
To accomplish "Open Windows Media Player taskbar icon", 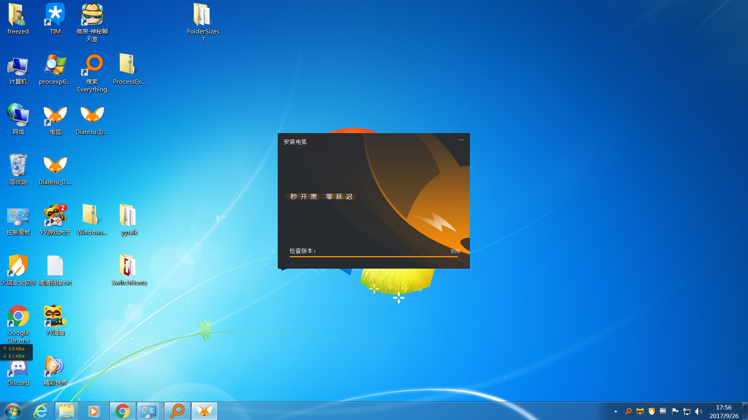I will click(93, 411).
